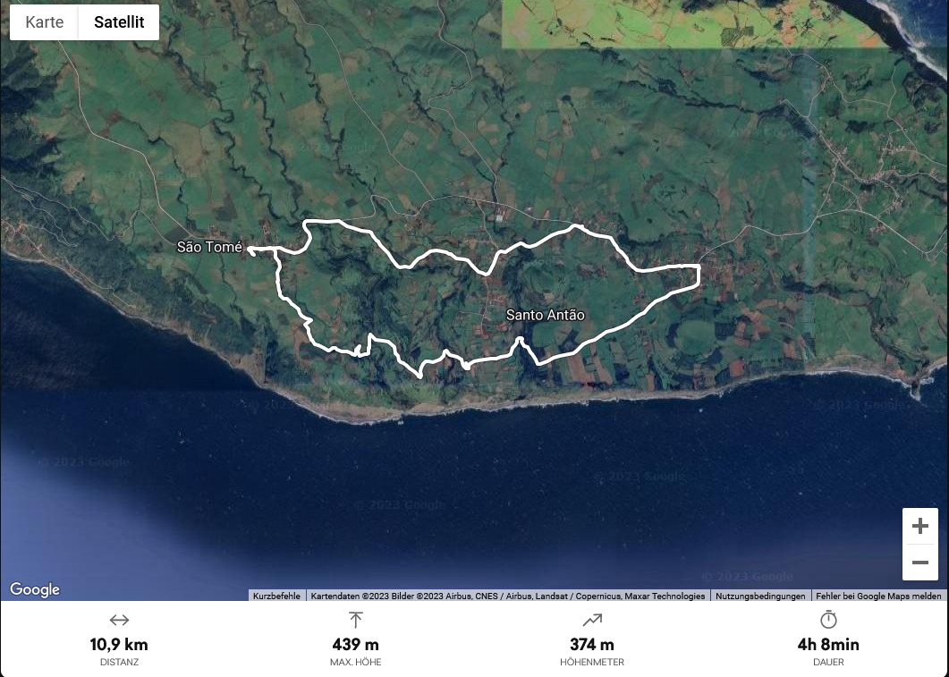Open the Nutzungsbedingungen terms link
Image resolution: width=949 pixels, height=677 pixels.
[760, 596]
